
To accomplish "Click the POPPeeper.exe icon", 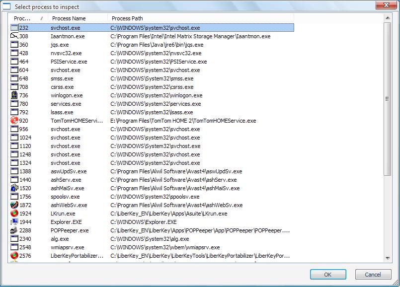I will [x=14, y=230].
